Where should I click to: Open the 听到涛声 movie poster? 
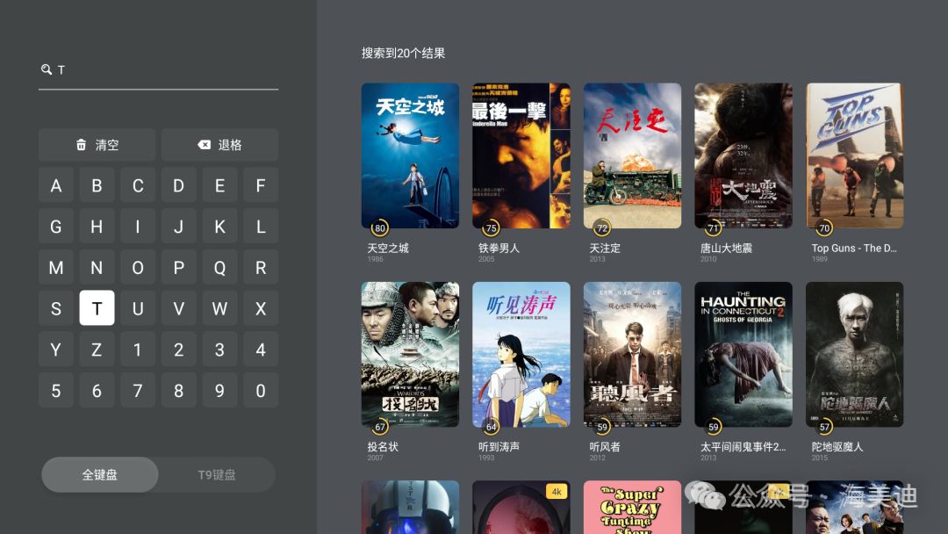click(521, 354)
